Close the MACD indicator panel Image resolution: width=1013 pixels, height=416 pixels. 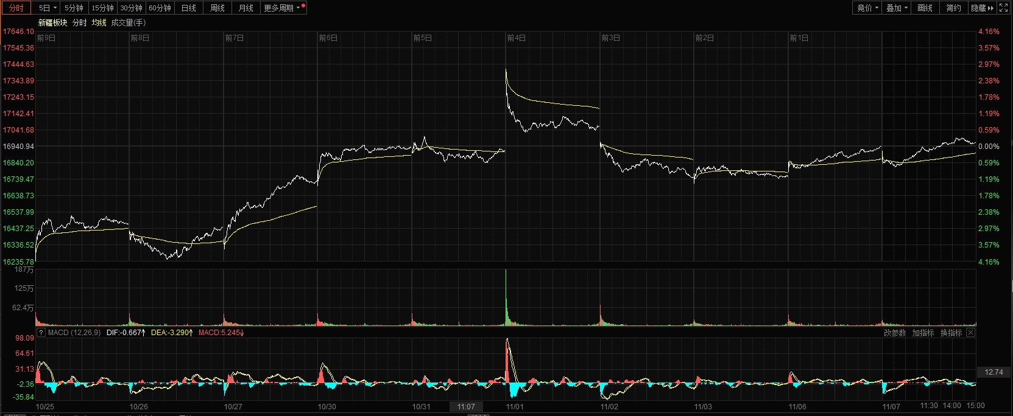(971, 333)
